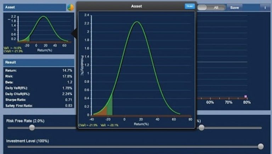Click the pink marker near 80% on axis
Image resolution: width=272 pixels, height=154 pixels.
(245, 97)
